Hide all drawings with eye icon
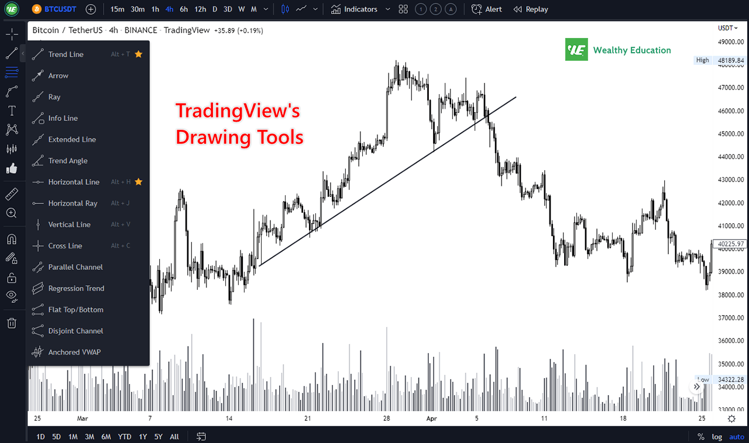This screenshot has height=443, width=749. [11, 296]
